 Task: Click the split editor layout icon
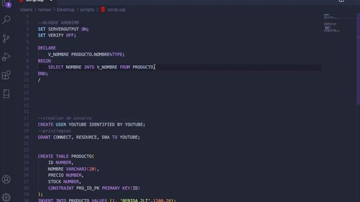pos(341,1)
